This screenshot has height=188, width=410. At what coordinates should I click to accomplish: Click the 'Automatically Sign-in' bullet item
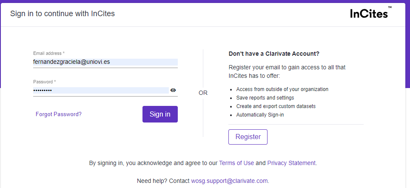click(260, 115)
